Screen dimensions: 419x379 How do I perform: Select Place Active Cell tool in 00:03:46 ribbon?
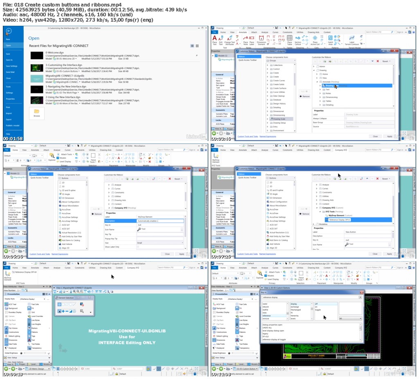(315, 40)
